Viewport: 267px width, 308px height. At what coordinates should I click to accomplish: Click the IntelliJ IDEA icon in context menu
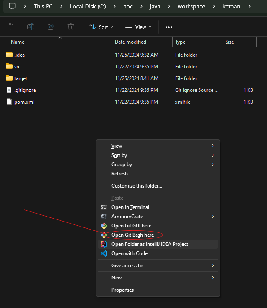[x=104, y=244]
